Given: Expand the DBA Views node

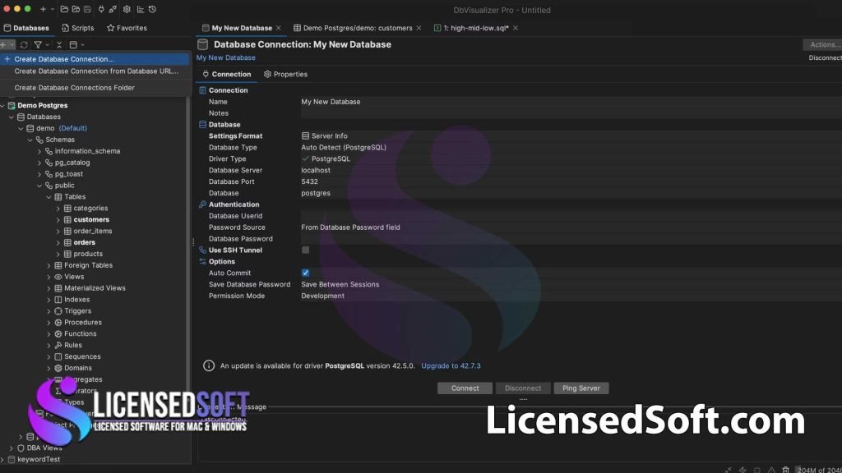Looking at the screenshot, I should pos(12,448).
